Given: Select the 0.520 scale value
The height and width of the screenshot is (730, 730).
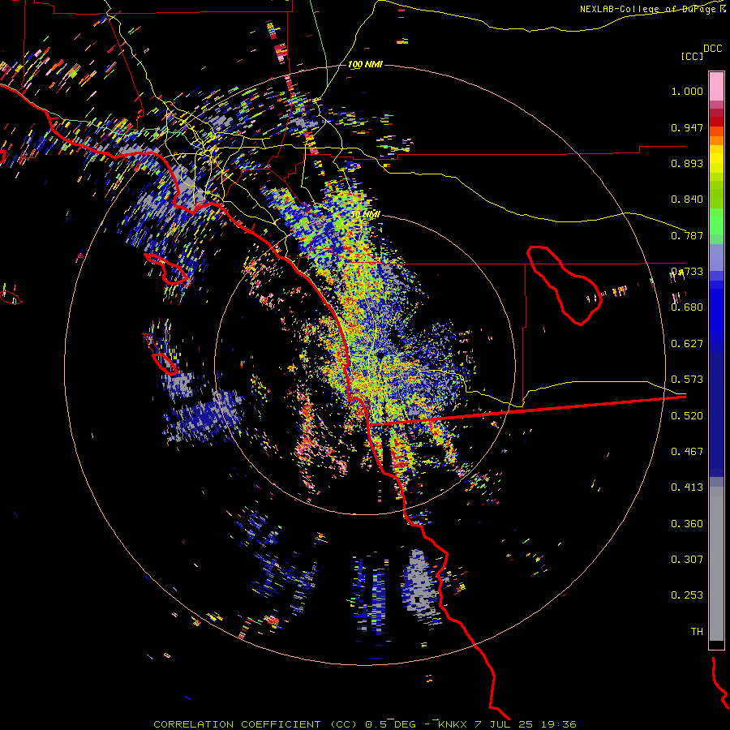Looking at the screenshot, I should coord(687,416).
